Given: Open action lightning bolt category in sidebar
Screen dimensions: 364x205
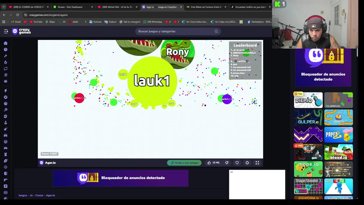Looking at the screenshot, I should tap(5, 91).
